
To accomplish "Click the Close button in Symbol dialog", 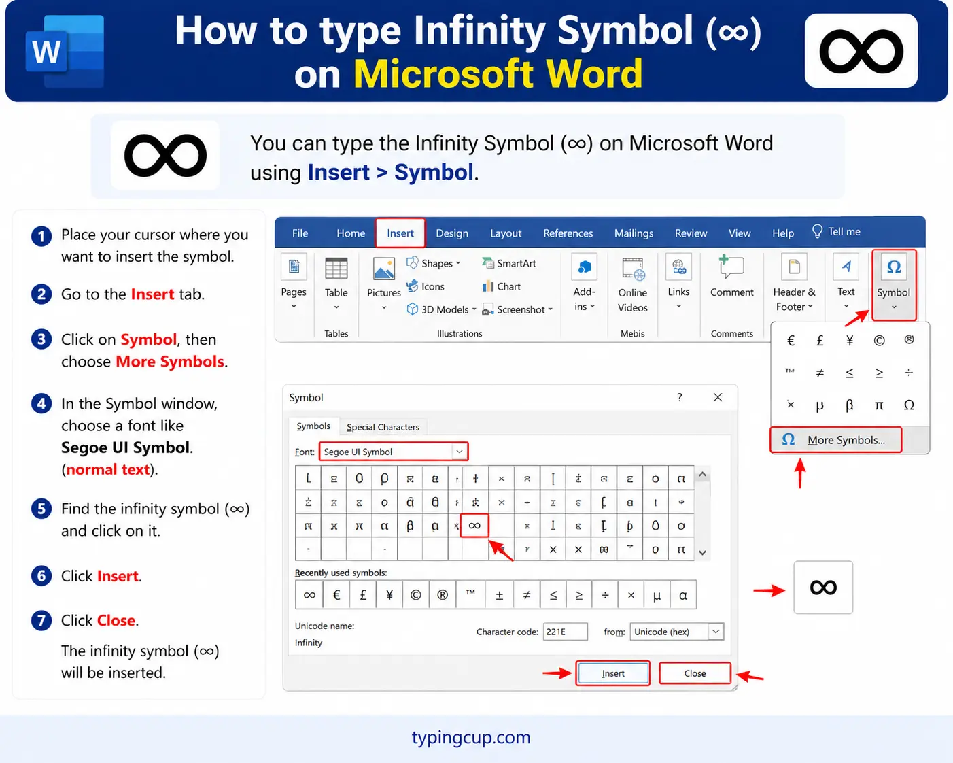I will (695, 673).
